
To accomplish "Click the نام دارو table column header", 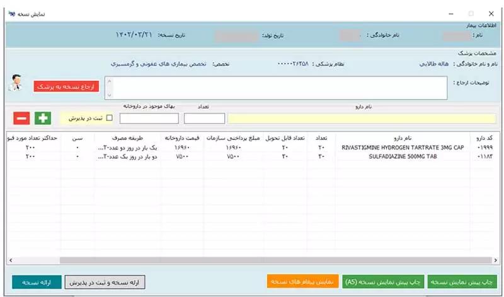I will (403, 138).
